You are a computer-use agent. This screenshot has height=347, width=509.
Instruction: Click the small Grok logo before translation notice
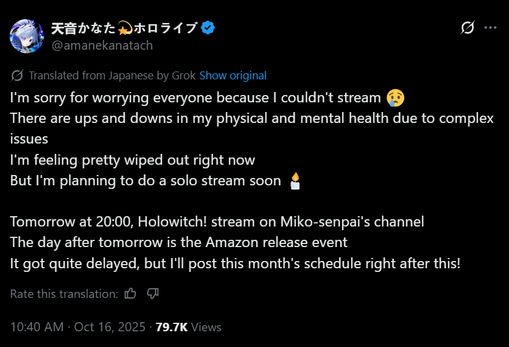pyautogui.click(x=17, y=76)
